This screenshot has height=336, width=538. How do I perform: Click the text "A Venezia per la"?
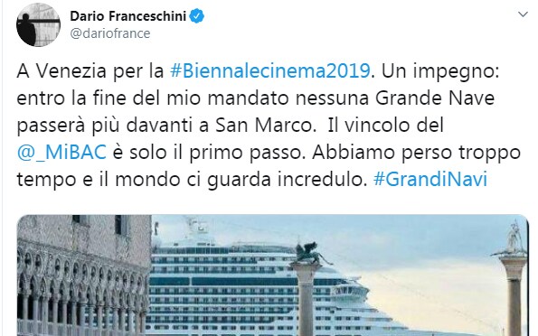90,71
